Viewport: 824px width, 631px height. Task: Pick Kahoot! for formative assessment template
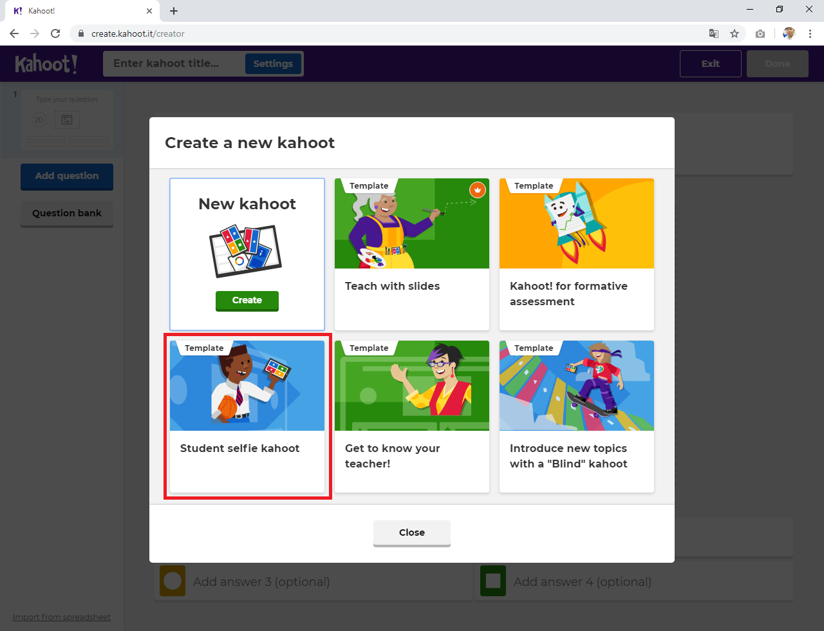coord(577,254)
